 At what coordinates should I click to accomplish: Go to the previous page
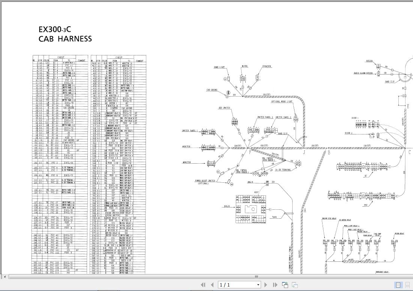click(x=212, y=285)
